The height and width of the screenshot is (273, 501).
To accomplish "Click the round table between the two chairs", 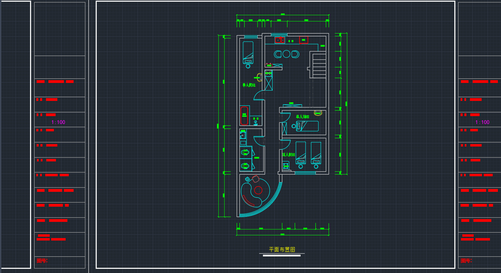I will [286, 54].
